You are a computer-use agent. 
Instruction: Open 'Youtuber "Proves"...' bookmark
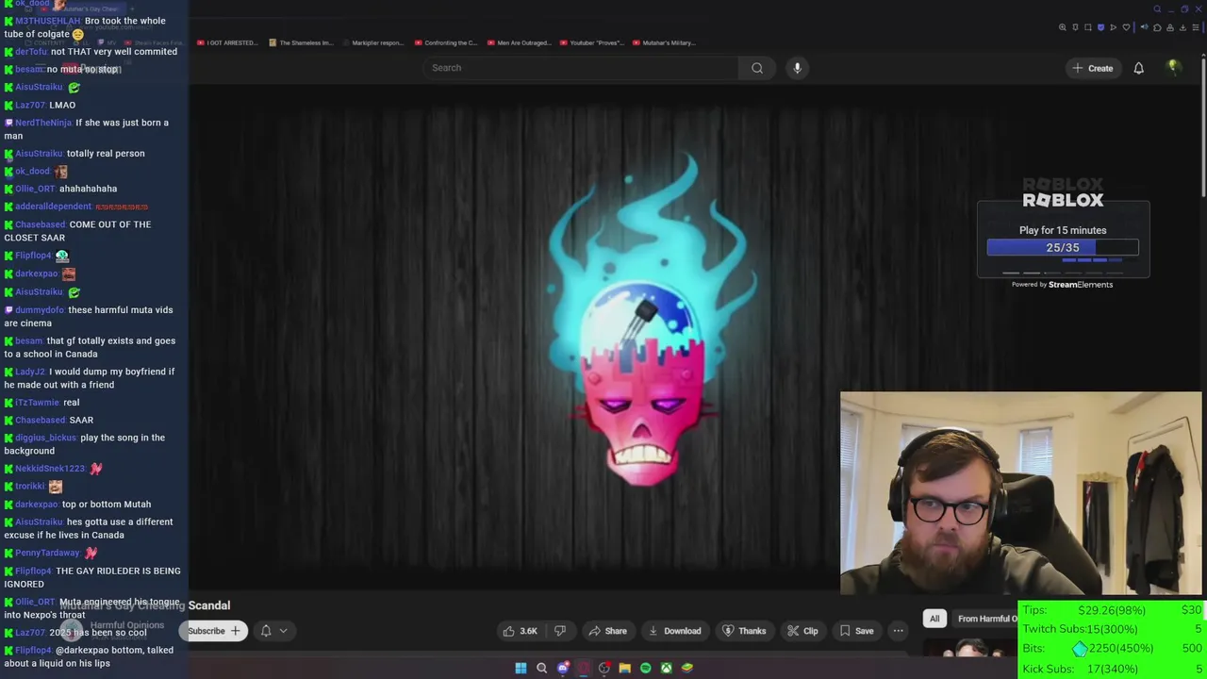[590, 42]
